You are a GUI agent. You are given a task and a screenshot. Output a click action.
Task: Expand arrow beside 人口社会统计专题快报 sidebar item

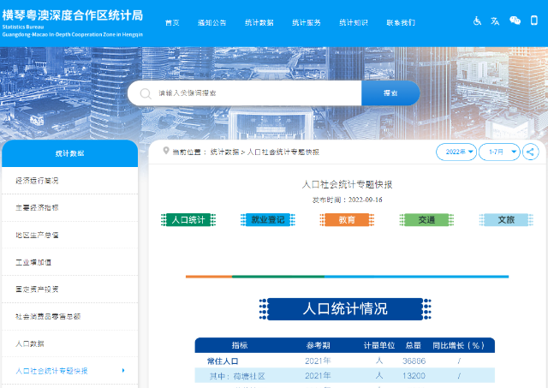coord(123,370)
